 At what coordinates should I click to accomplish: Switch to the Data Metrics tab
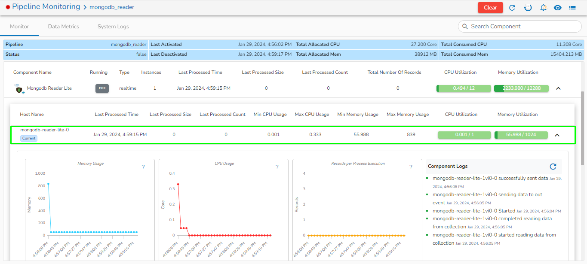63,27
